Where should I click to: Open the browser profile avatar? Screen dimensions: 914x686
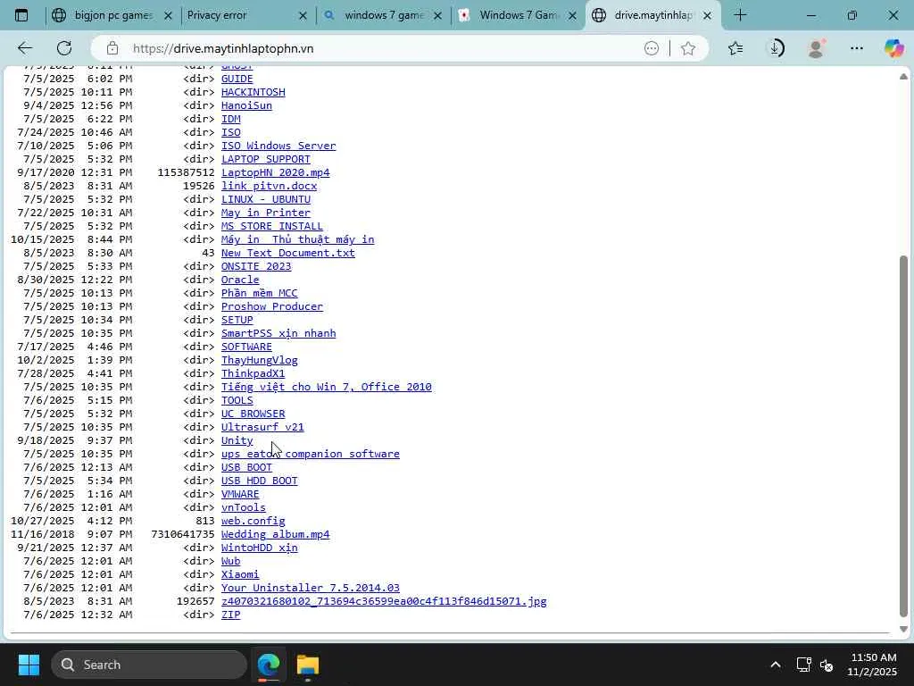tap(816, 48)
